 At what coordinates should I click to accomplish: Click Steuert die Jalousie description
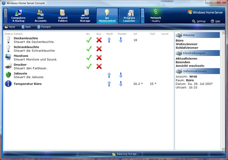point(29,77)
